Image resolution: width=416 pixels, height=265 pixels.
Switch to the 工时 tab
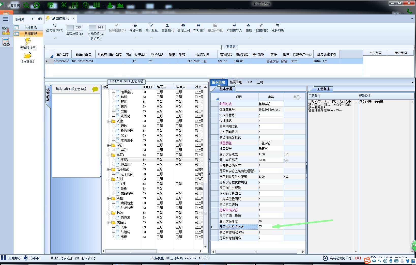click(260, 82)
